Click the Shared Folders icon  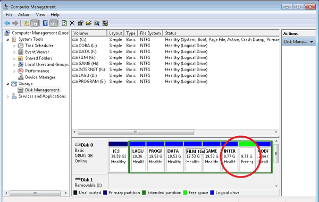[21, 58]
